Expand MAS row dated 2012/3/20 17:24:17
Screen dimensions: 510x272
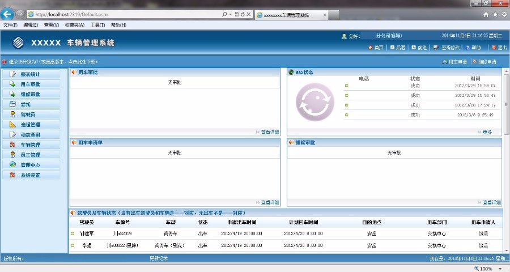click(x=346, y=105)
